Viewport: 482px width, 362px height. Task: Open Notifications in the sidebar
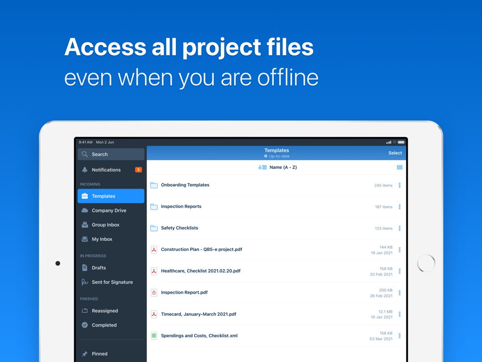pyautogui.click(x=111, y=169)
